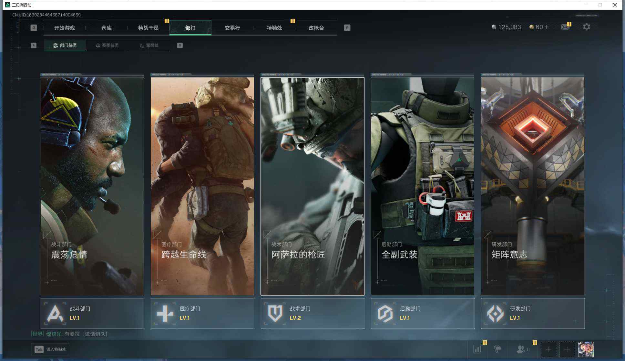Open the 矩阵意志 mission card
The height and width of the screenshot is (361, 625).
point(532,186)
